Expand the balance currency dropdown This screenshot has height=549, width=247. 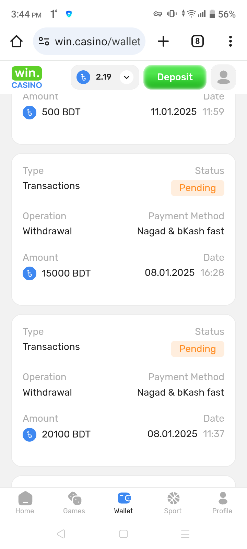coord(127,77)
